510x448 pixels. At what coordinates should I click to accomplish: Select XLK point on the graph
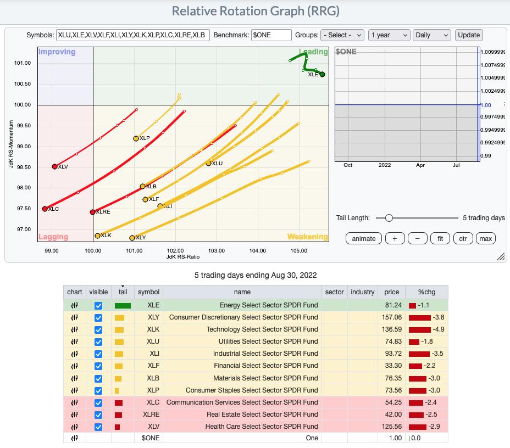97,236
